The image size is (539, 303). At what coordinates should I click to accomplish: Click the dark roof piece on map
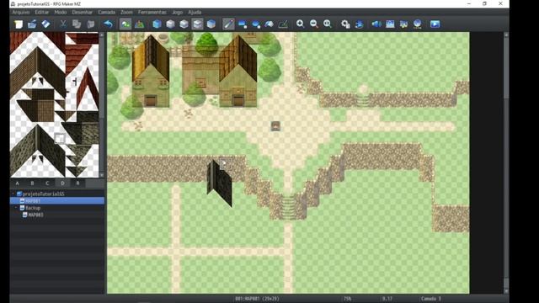219,183
